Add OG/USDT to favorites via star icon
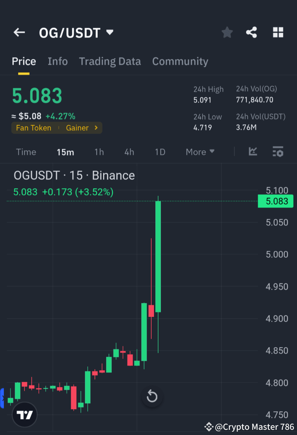 (227, 32)
